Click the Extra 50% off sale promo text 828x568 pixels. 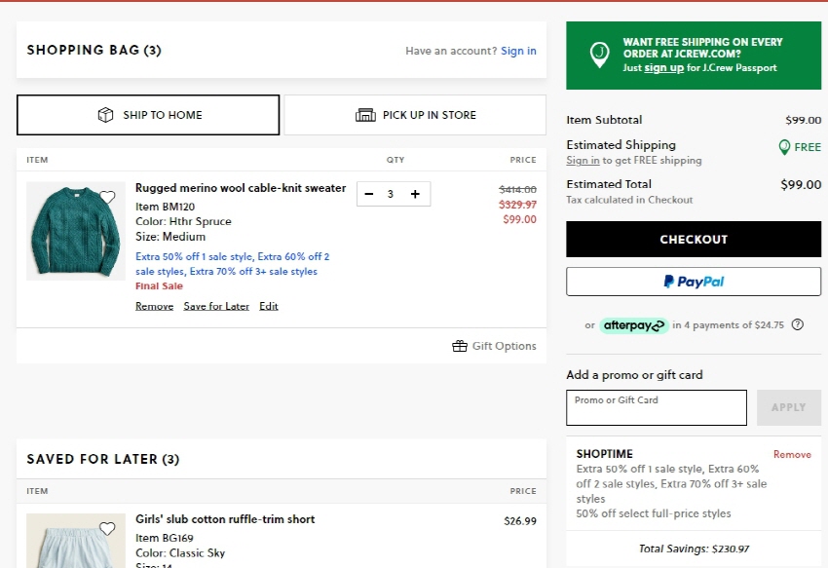click(233, 264)
